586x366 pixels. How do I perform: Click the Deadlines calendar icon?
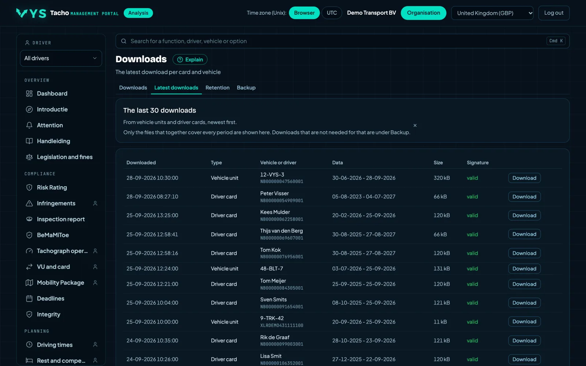point(29,299)
